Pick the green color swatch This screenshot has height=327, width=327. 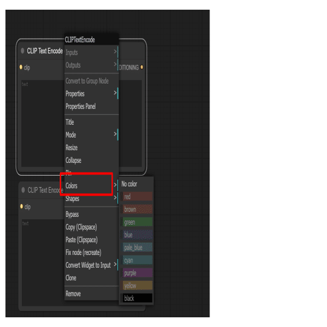tap(136, 222)
